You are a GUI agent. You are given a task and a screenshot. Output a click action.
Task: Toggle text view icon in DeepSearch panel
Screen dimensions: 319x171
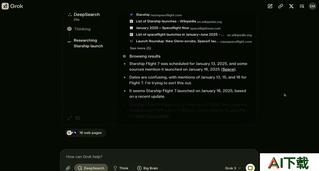coord(78,118)
